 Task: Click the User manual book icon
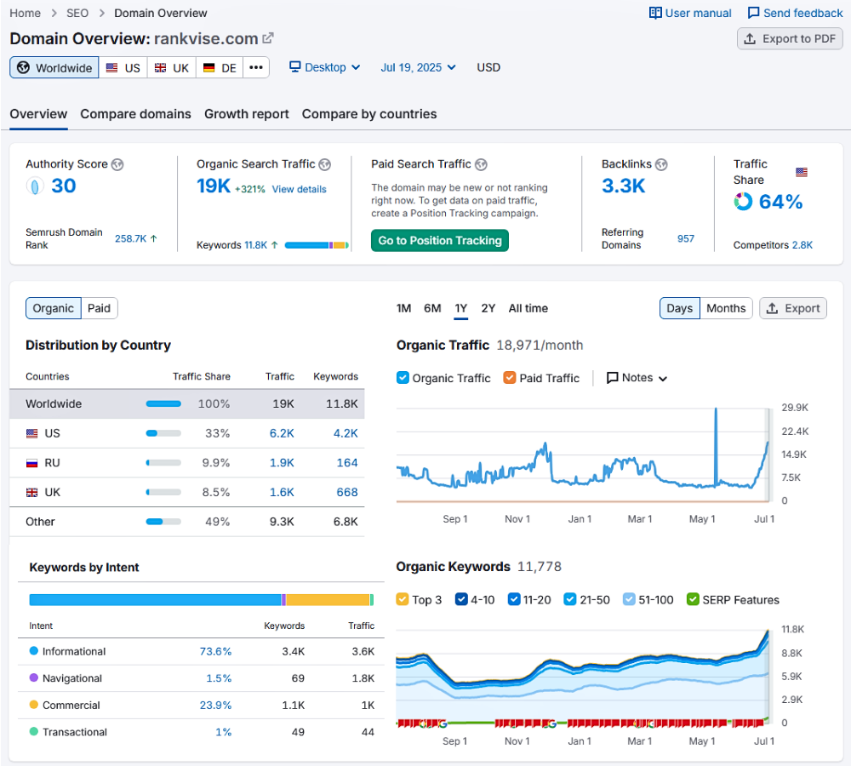click(655, 13)
